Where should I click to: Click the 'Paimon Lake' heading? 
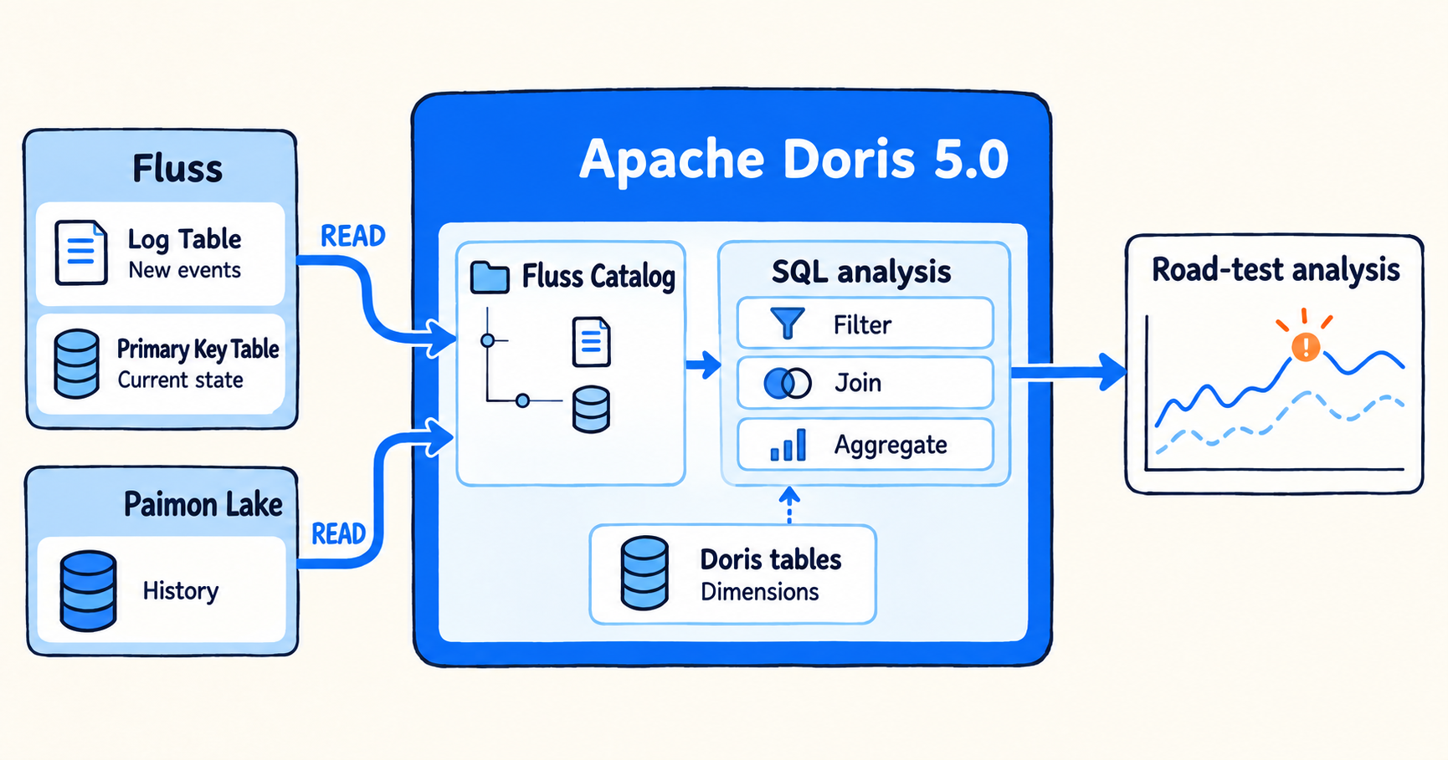point(203,504)
